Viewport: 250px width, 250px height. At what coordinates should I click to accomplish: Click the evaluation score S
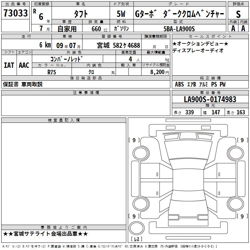238,14
